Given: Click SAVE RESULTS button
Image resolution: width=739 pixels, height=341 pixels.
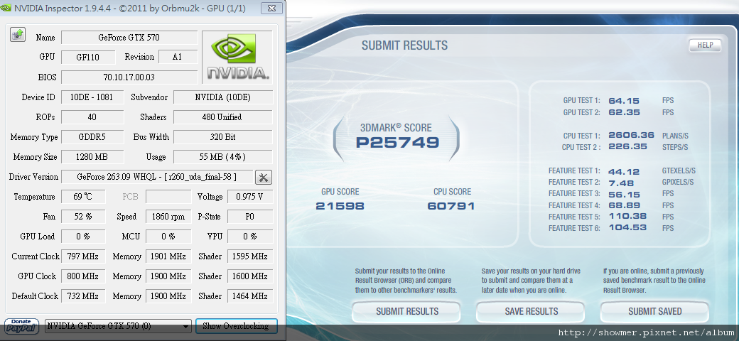Looking at the screenshot, I should point(532,311).
